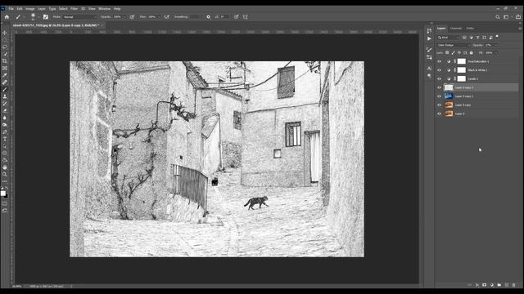Viewport: 524px width, 294px height.
Task: Toggle the layer filter on/off switch
Action: point(497,36)
